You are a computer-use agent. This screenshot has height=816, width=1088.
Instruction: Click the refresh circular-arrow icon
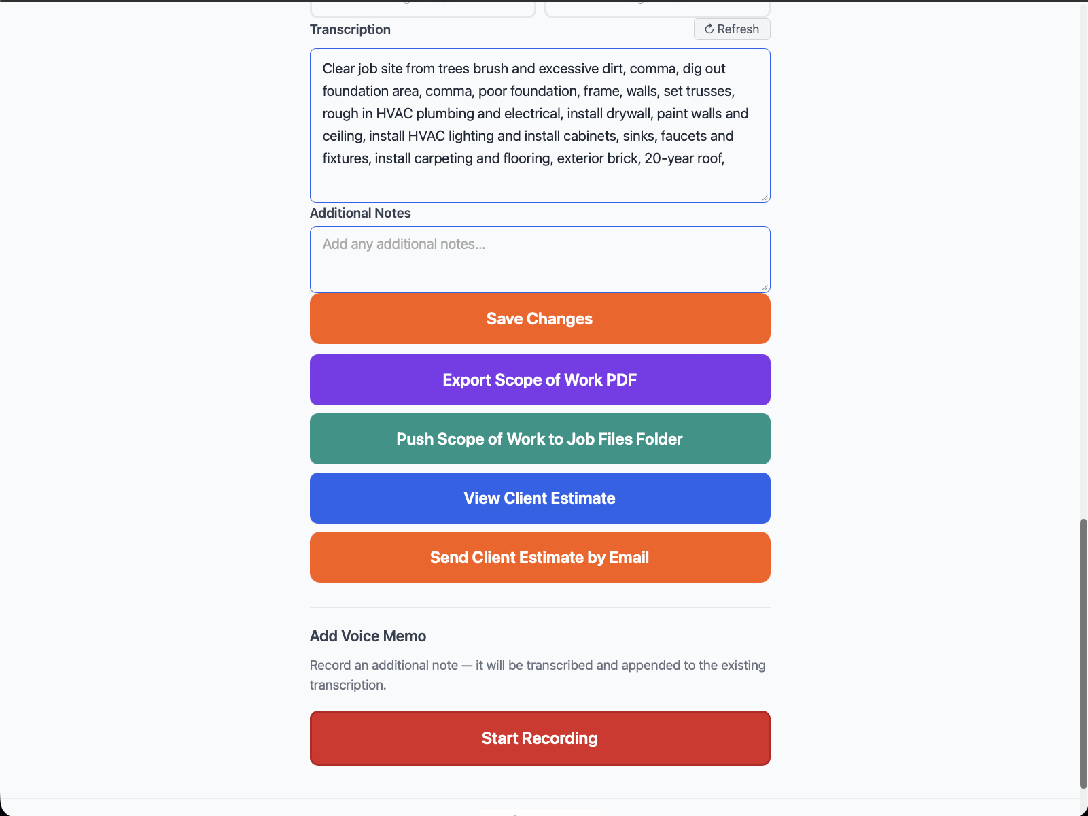[709, 29]
